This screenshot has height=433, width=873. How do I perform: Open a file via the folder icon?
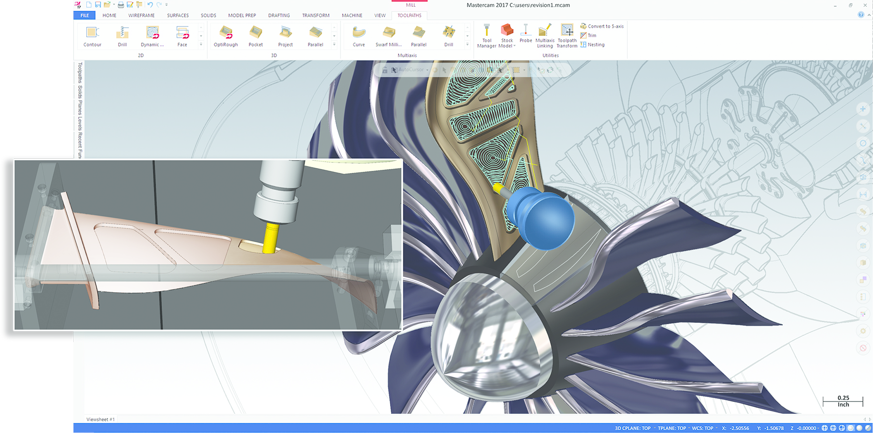[x=107, y=5]
